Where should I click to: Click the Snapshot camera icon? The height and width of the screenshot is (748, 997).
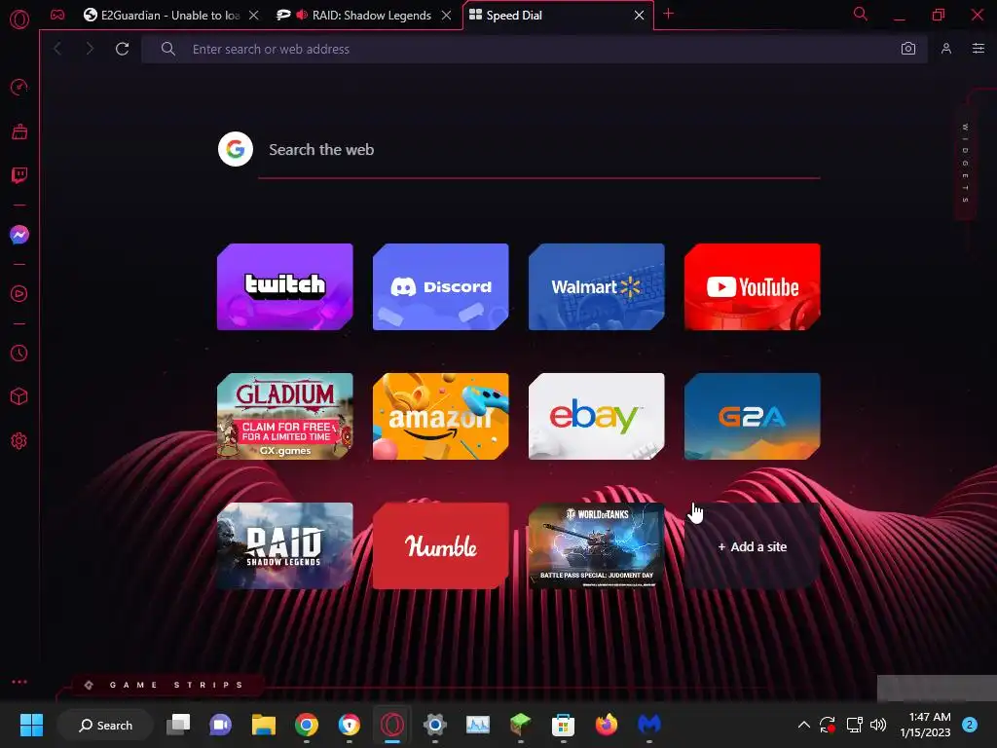[x=908, y=49]
